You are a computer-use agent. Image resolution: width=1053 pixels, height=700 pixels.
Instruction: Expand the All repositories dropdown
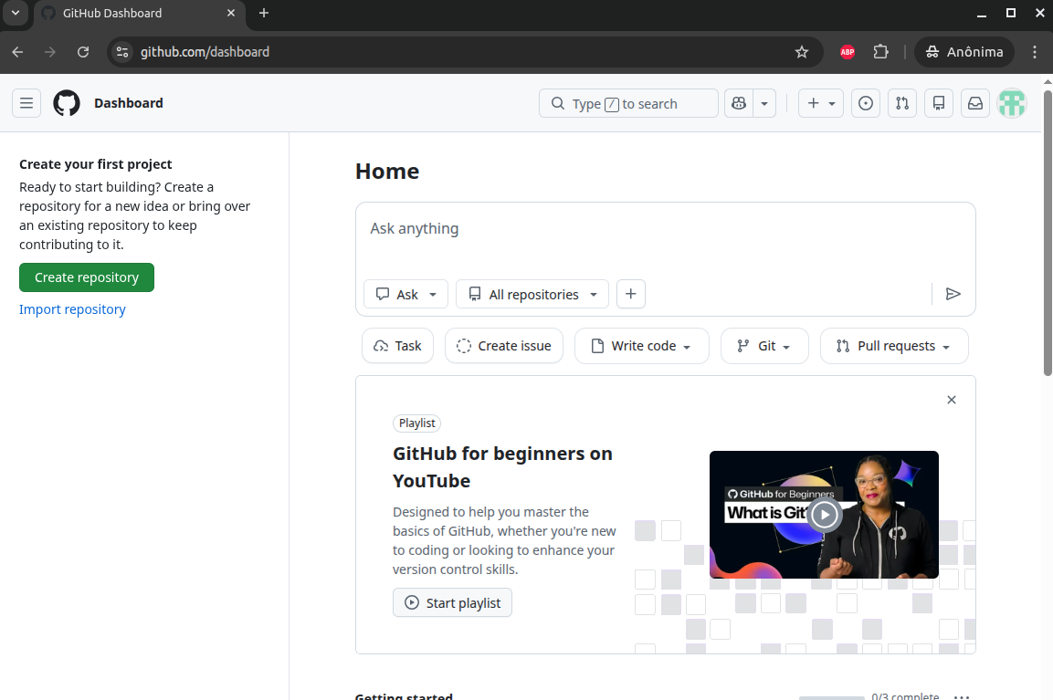[532, 294]
